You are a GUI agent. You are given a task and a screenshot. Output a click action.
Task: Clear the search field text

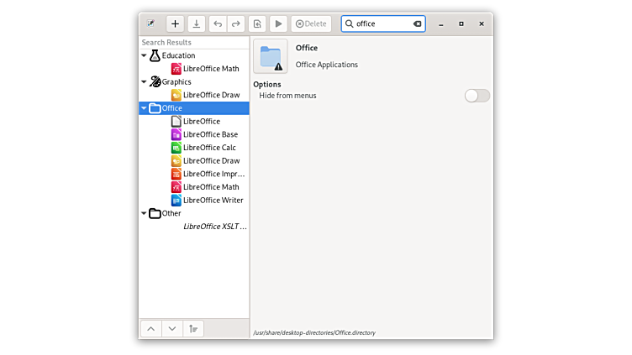pyautogui.click(x=417, y=24)
